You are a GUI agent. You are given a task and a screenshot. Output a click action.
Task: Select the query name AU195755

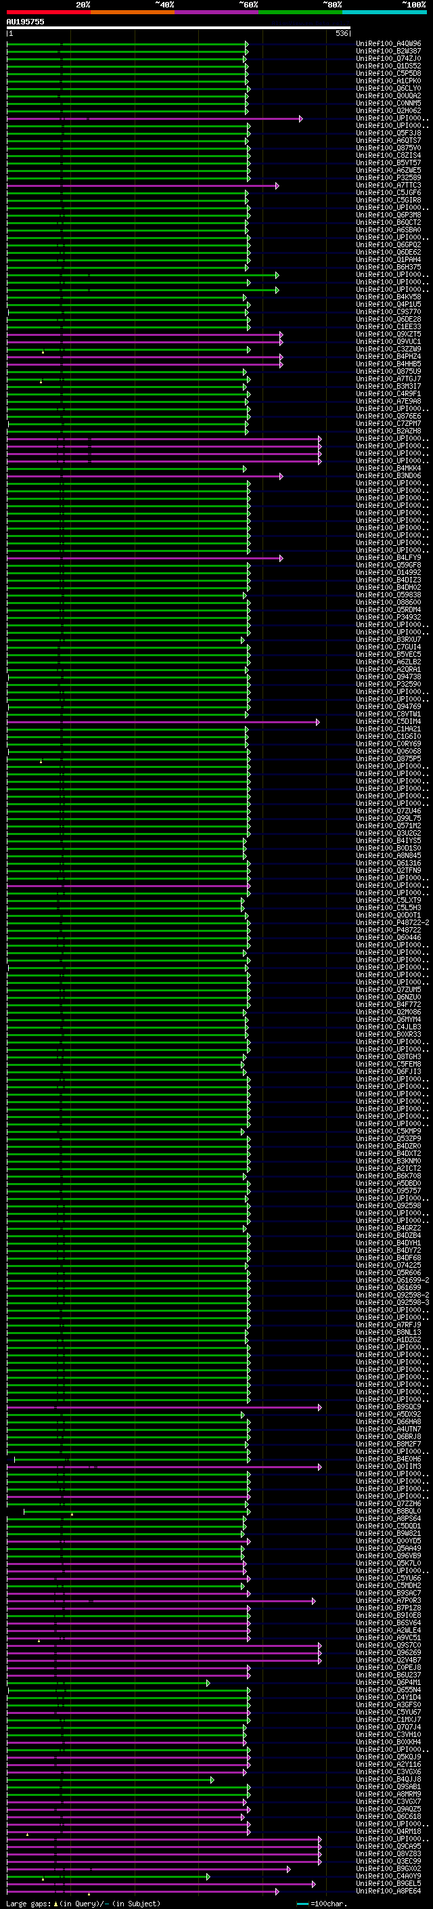tap(25, 22)
